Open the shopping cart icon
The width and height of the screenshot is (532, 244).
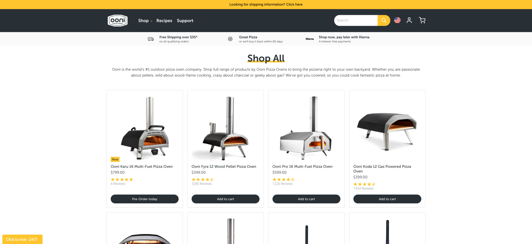coord(422,20)
